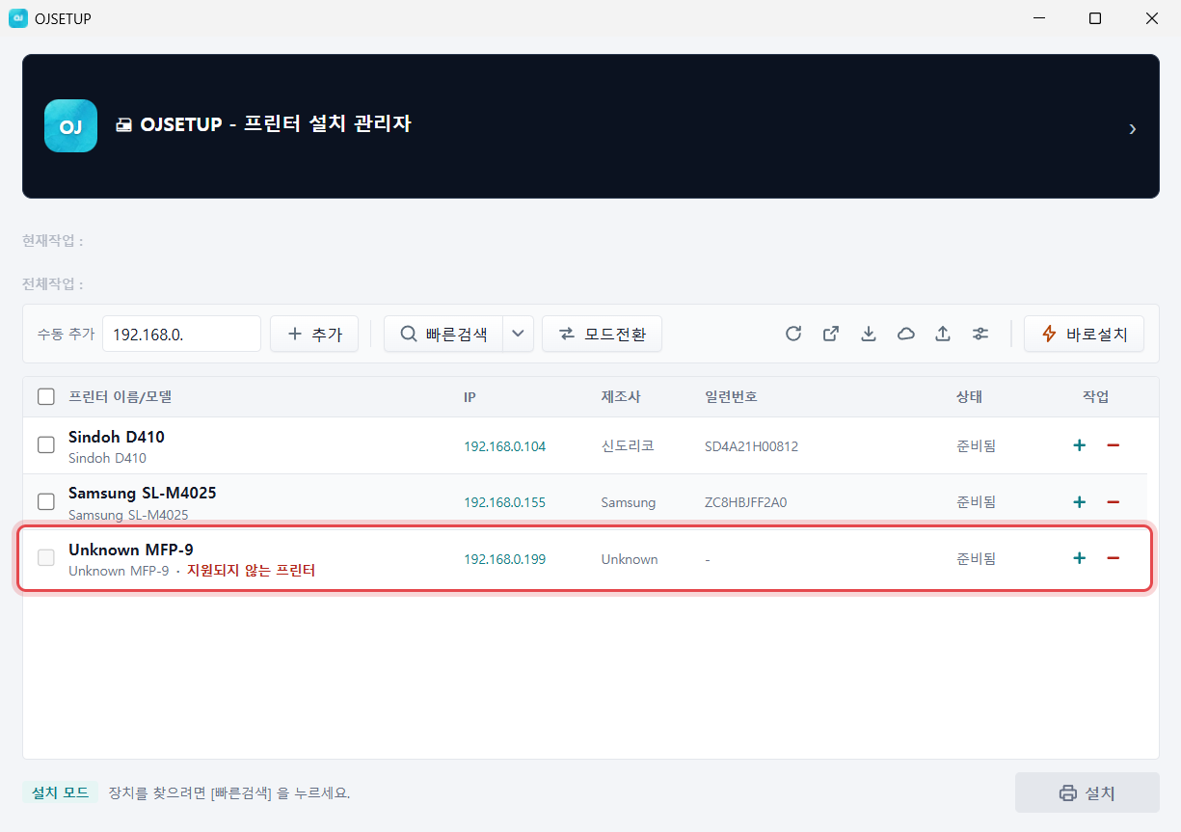Click the 설치 모드 status badge
The width and height of the screenshot is (1181, 832).
click(x=60, y=792)
